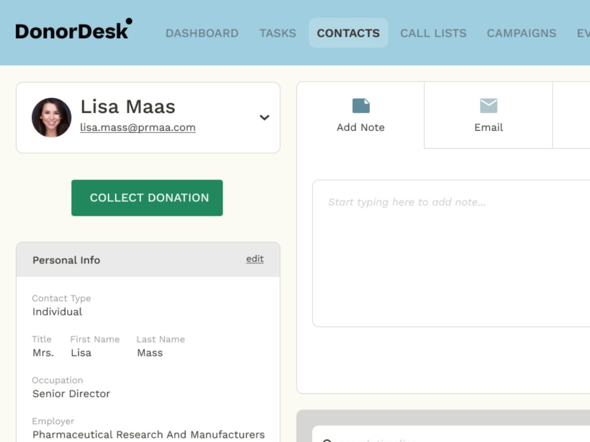The image size is (590, 442).
Task: Switch to the Campaigns section
Action: [x=522, y=33]
